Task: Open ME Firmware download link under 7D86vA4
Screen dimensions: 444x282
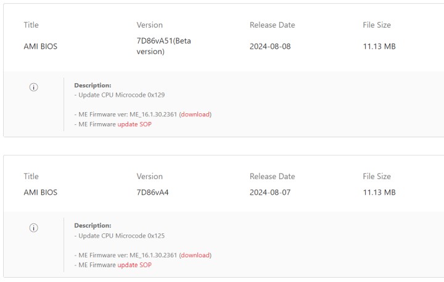Action: [195, 255]
